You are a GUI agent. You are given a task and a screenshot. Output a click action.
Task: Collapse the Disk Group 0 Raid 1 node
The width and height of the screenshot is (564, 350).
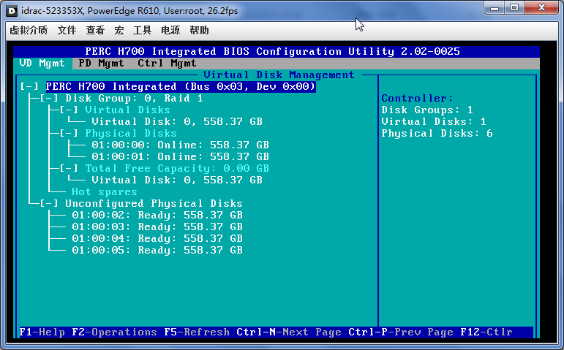point(49,99)
